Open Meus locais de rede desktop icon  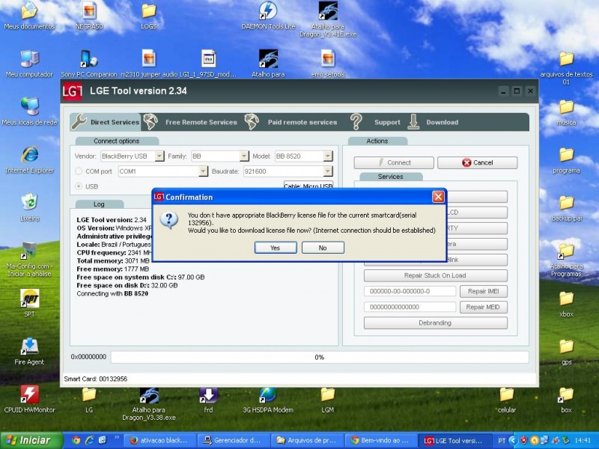pos(29,112)
